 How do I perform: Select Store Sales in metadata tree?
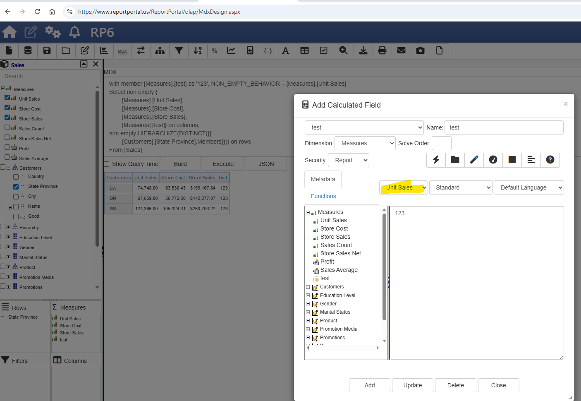pyautogui.click(x=335, y=237)
